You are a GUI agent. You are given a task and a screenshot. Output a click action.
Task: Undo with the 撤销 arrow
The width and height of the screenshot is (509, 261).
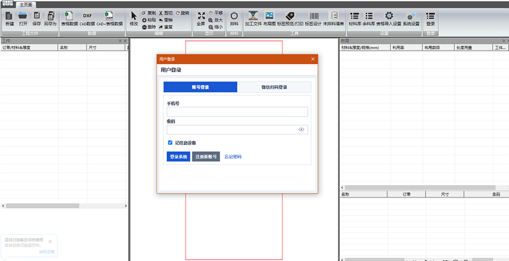pos(165,20)
